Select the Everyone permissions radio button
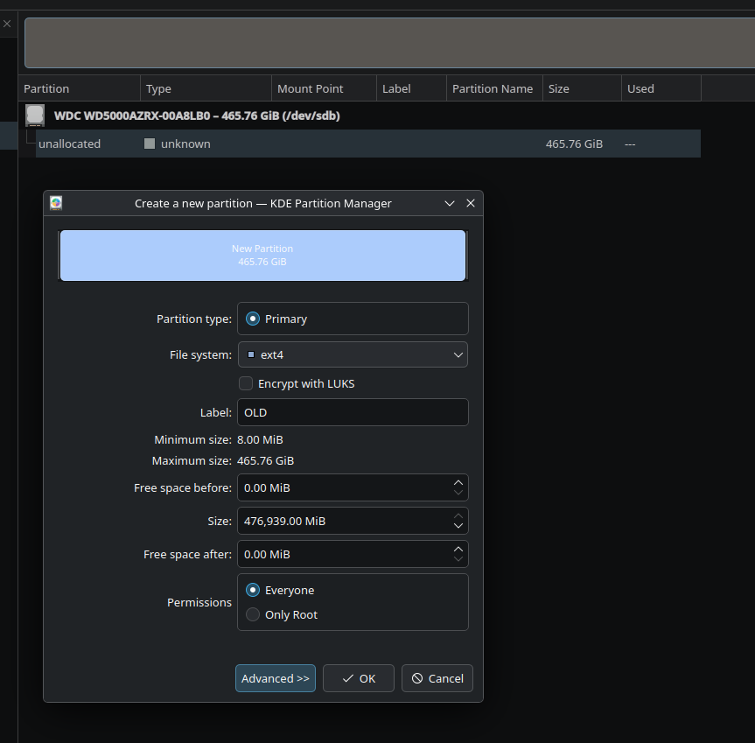Viewport: 755px width, 743px height. (253, 590)
